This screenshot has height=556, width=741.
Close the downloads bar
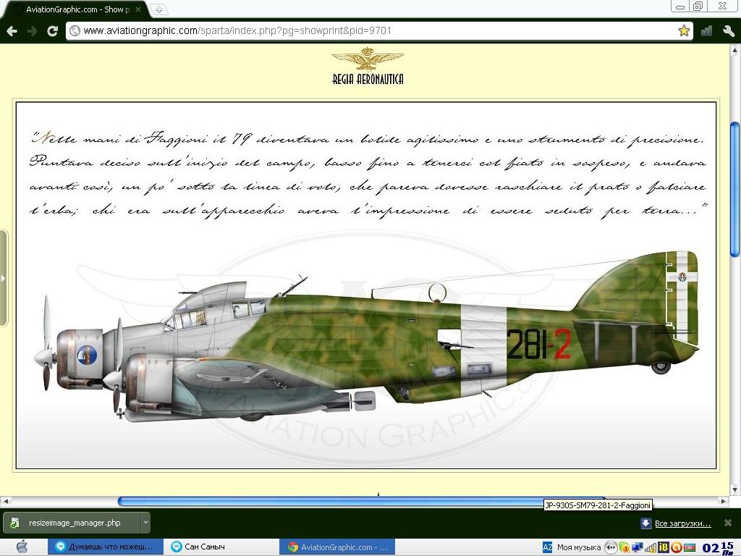click(728, 523)
